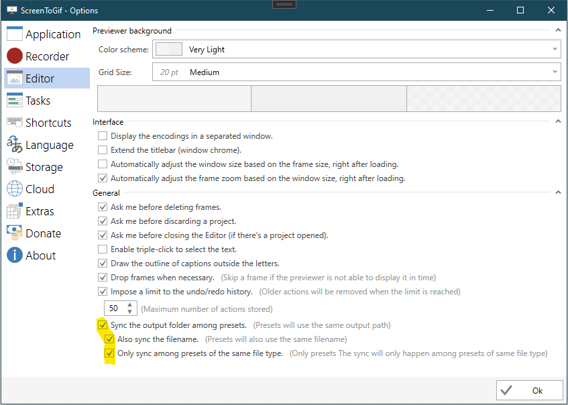This screenshot has width=568, height=405.
Task: Collapse the General section
Action: 558,192
